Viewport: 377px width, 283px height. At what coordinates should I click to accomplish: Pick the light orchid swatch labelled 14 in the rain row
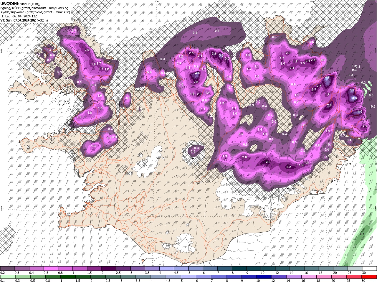(x=294, y=277)
